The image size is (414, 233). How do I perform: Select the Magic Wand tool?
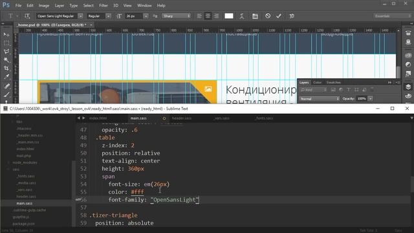pos(6,60)
